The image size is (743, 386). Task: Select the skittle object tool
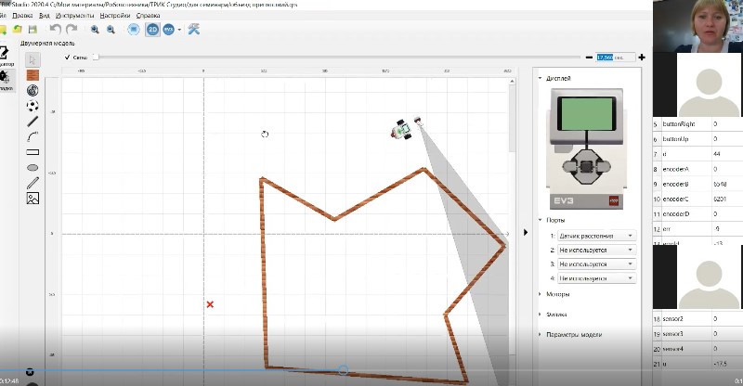[x=33, y=90]
